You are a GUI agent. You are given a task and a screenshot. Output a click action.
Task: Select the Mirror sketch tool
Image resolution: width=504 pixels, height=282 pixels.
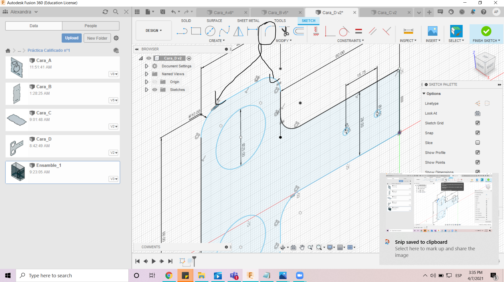tap(238, 31)
